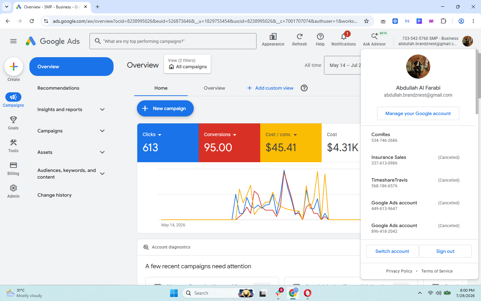Open the Chrome tab search dropdown
This screenshot has height=301, width=481.
pyautogui.click(x=7, y=7)
